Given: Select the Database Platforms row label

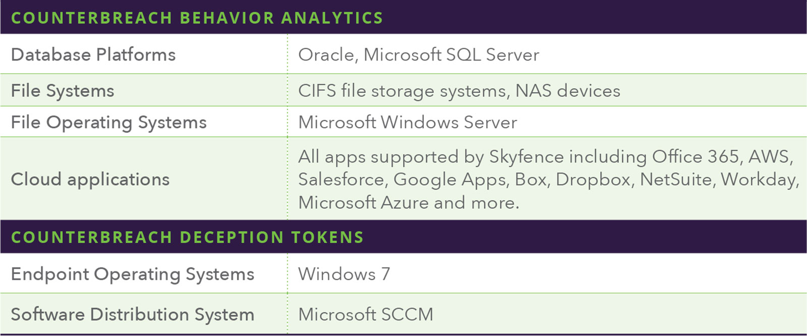Looking at the screenshot, I should click(93, 54).
